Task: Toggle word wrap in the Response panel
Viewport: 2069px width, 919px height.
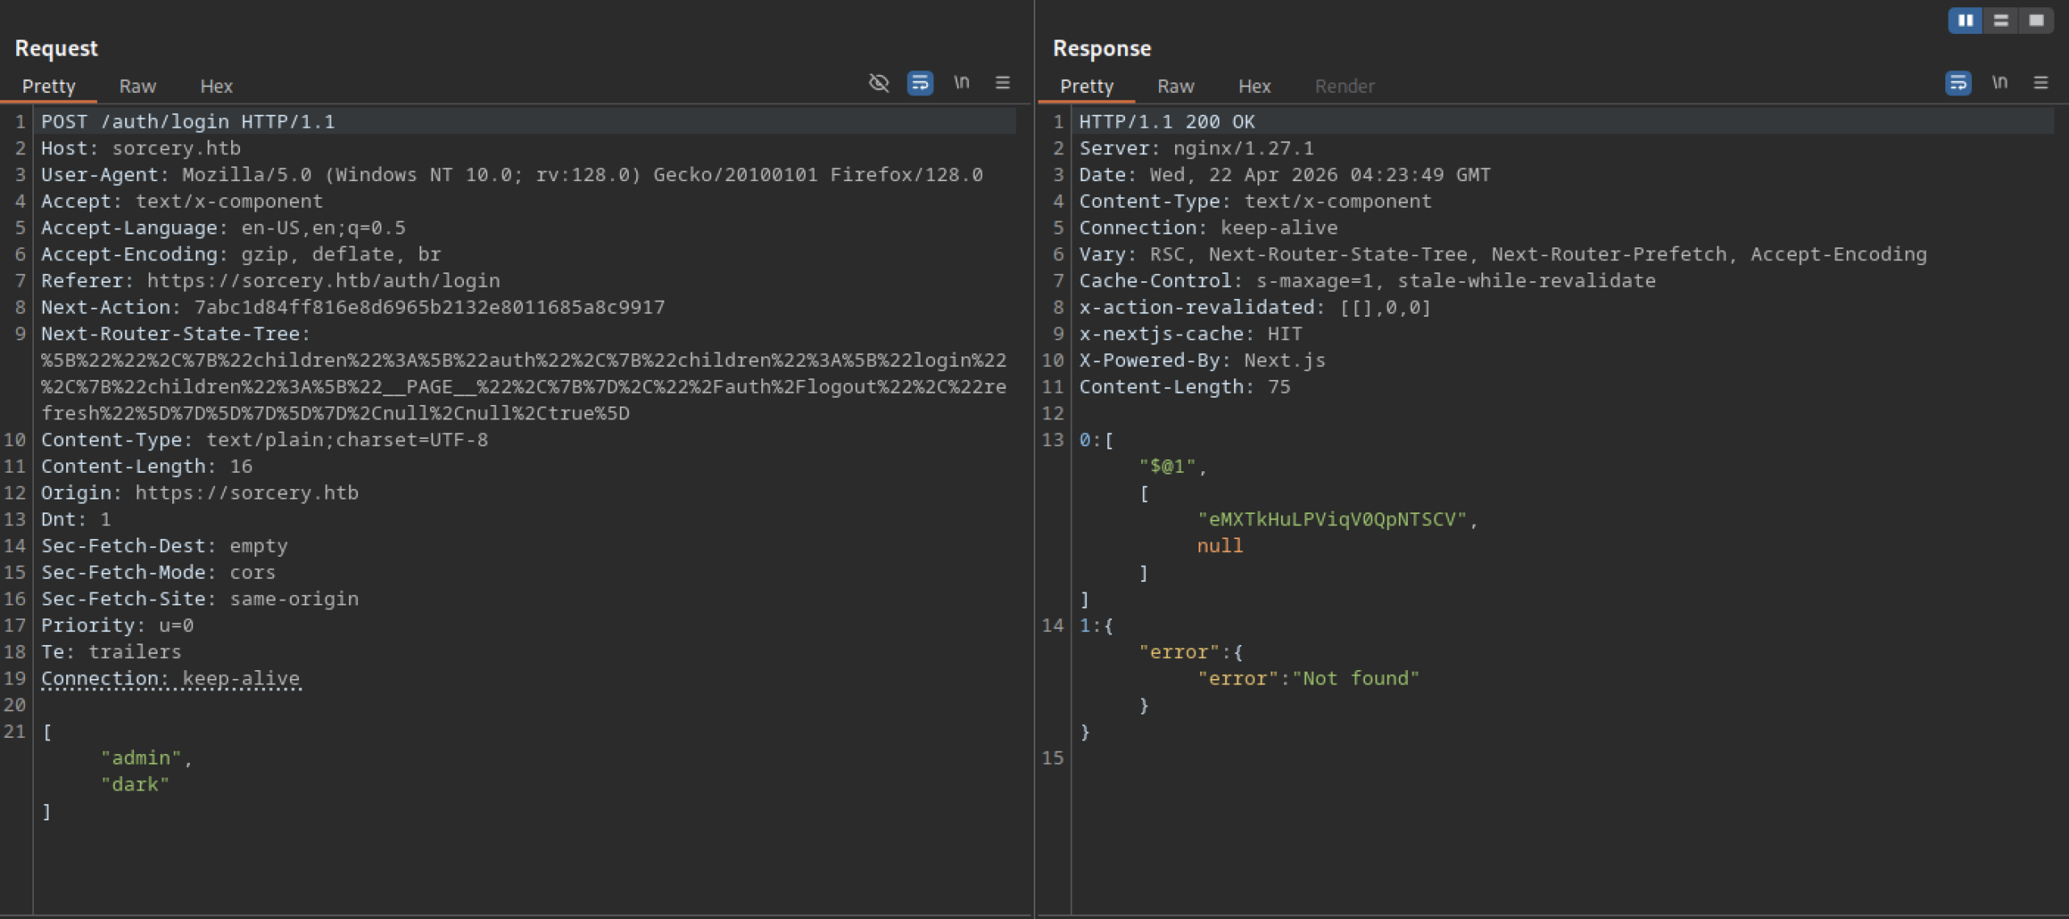Action: coord(1957,82)
